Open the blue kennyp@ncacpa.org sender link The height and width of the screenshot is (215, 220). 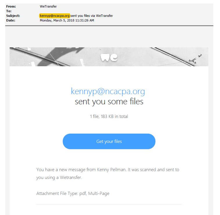point(108,92)
